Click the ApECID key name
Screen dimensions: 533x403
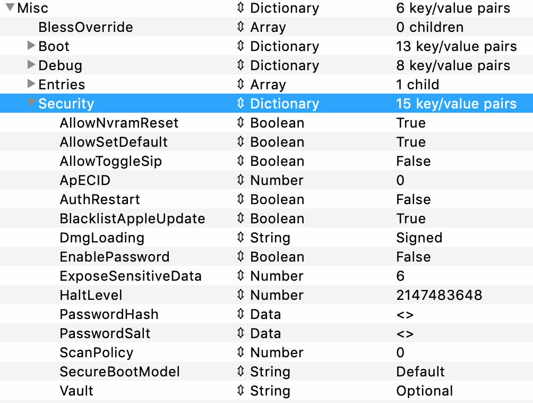coord(85,180)
